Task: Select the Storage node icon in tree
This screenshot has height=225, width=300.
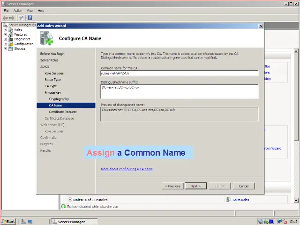Action: (x=11, y=49)
